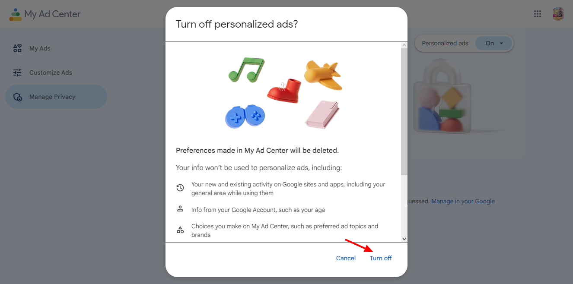Follow the Manage in your Google link
Screen dimensions: 573x284
463,201
